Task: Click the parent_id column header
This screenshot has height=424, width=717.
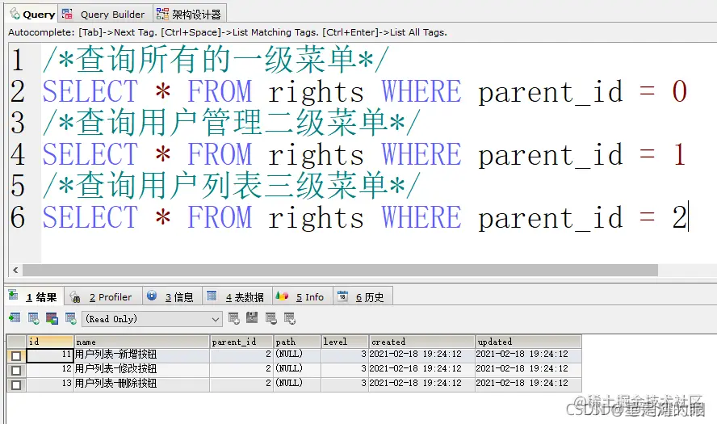Action: [x=241, y=342]
